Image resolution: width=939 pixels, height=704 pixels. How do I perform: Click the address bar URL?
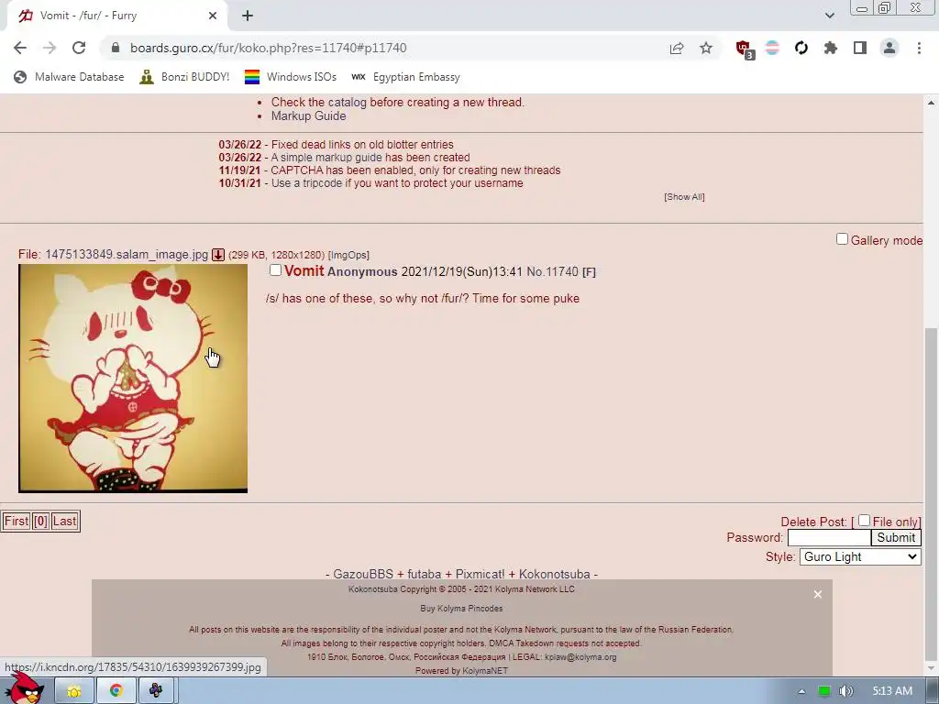(269, 48)
